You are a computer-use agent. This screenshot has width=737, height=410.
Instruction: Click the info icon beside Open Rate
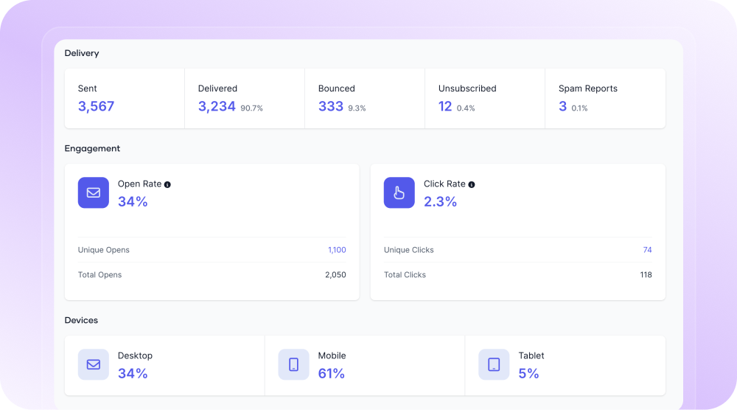167,185
